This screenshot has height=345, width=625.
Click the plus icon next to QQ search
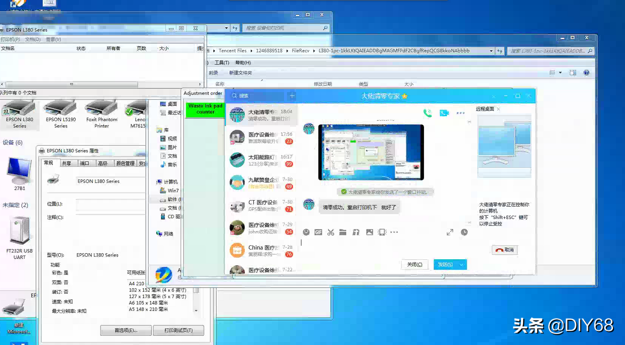292,96
